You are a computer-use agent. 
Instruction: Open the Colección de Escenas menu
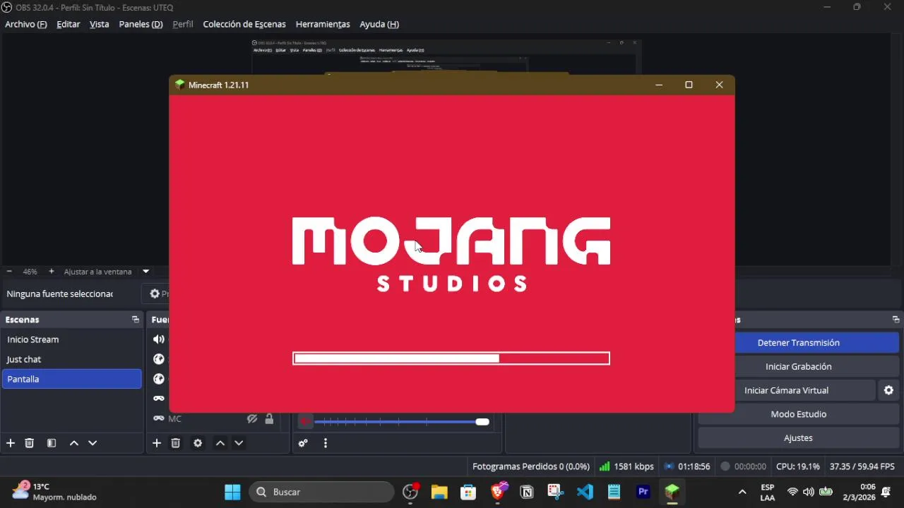244,24
